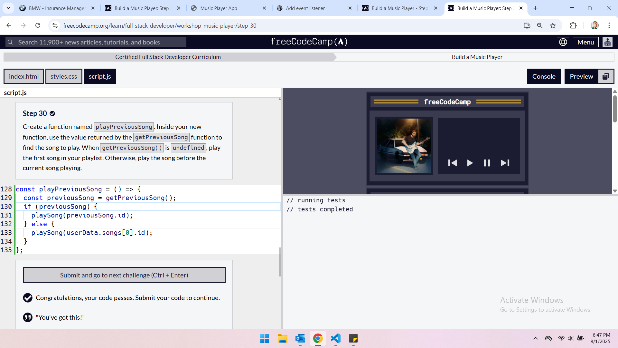The width and height of the screenshot is (618, 348).
Task: Open Visual Studio Code from taskbar
Action: (335, 338)
